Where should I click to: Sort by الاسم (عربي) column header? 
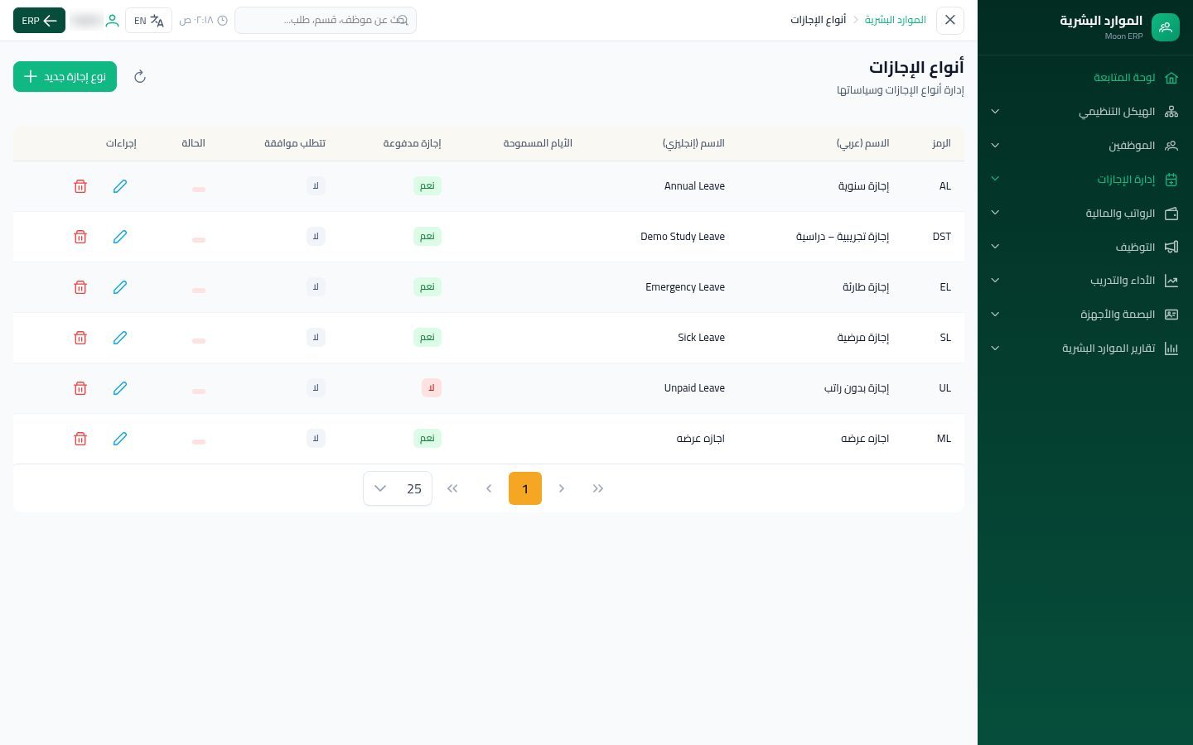[x=863, y=143]
